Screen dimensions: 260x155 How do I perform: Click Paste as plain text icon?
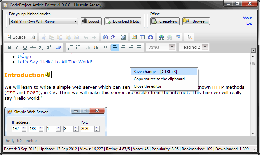[68, 37]
